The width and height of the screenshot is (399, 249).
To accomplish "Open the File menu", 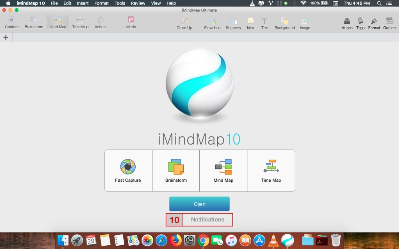I will (54, 3).
